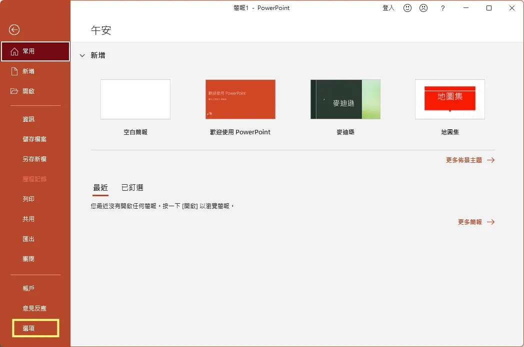Click the frowning face feedback icon
Screen dimensions: 524x347
423,8
